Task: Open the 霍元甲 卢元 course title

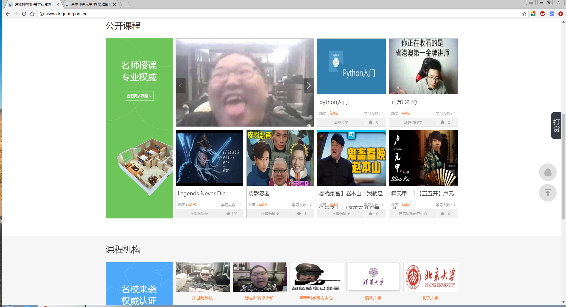Action: point(422,194)
